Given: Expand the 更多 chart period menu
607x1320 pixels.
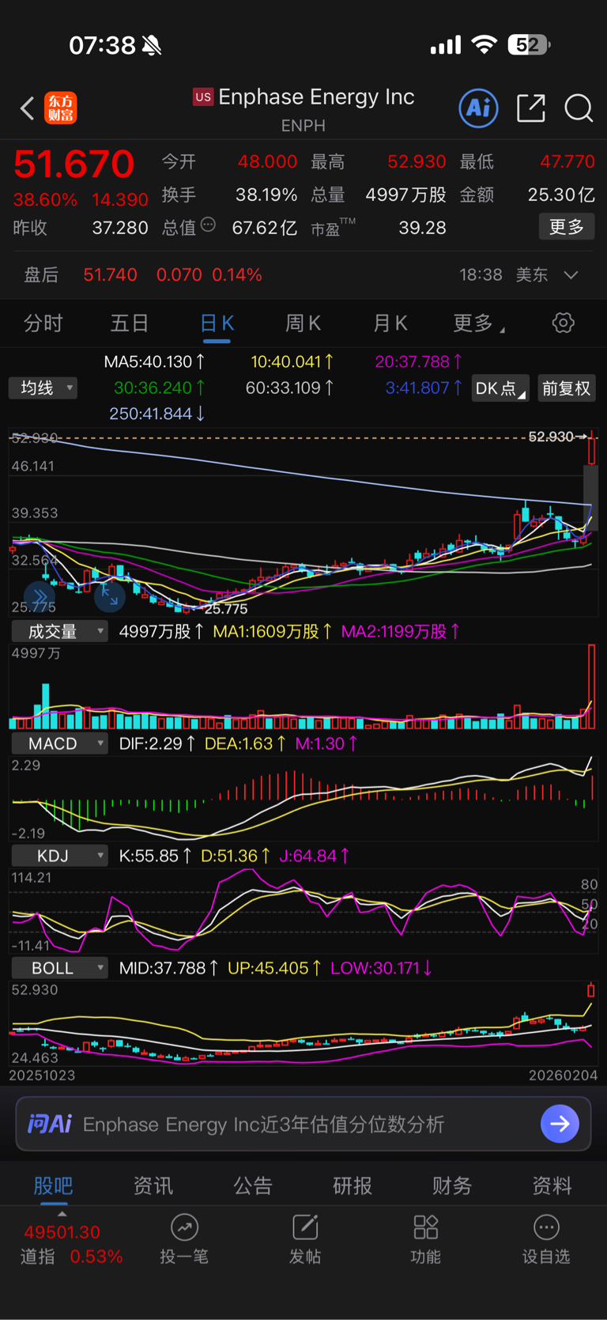Looking at the screenshot, I should [x=479, y=323].
